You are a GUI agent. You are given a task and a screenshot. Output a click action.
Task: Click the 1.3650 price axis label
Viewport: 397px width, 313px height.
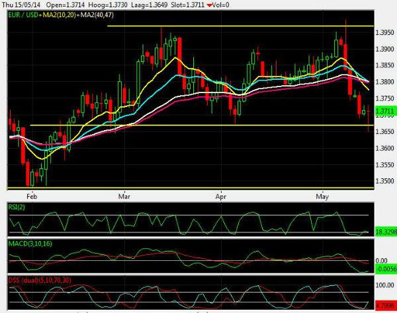pyautogui.click(x=385, y=131)
